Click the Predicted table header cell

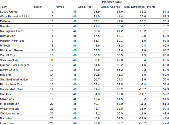[x=112, y=2]
